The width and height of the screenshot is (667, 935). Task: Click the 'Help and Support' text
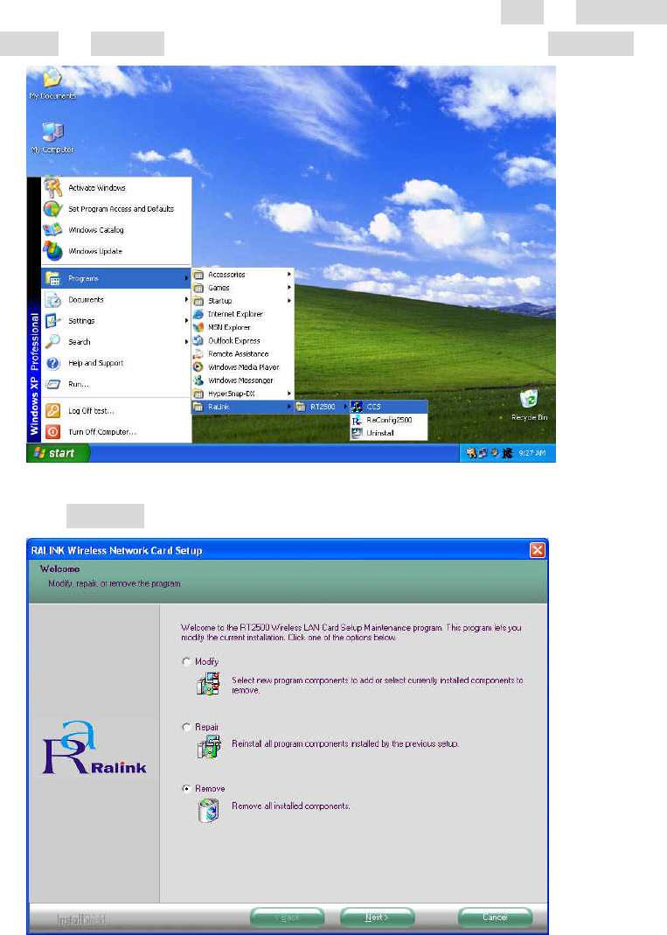[x=96, y=363]
